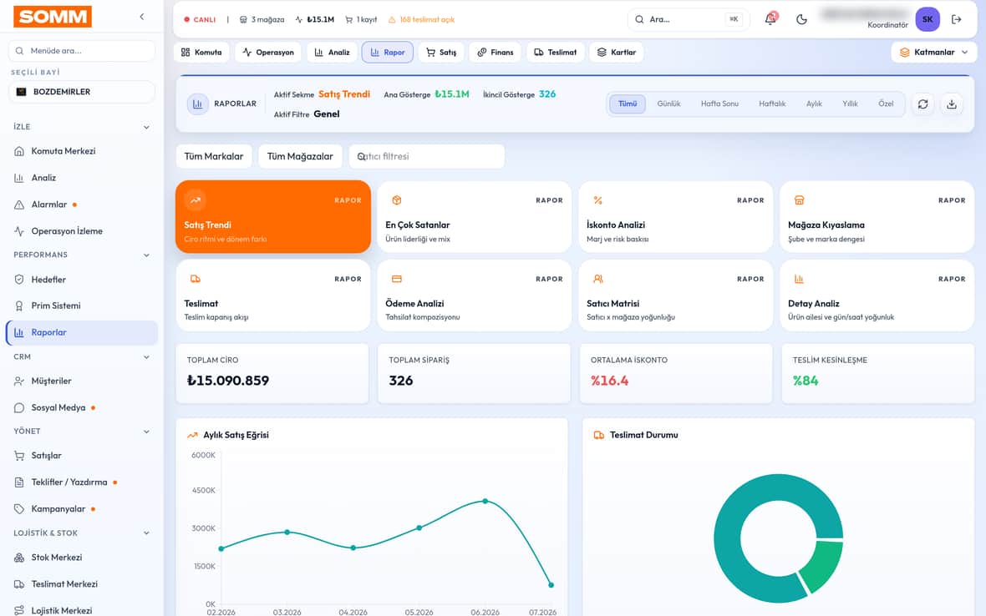Toggle dark mode with moon icon
This screenshot has height=616, width=986.
801,19
